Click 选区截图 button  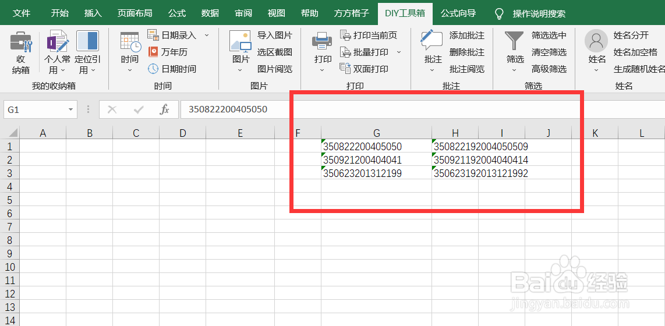(275, 52)
